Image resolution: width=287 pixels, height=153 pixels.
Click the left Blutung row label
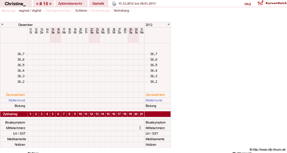click(20, 106)
